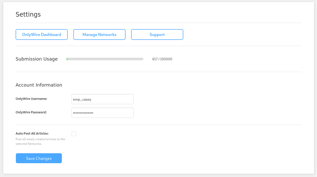
Task: Click the auto post description text
Action: [40, 141]
